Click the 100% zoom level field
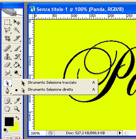This screenshot has height=139, width=136. tap(38, 133)
